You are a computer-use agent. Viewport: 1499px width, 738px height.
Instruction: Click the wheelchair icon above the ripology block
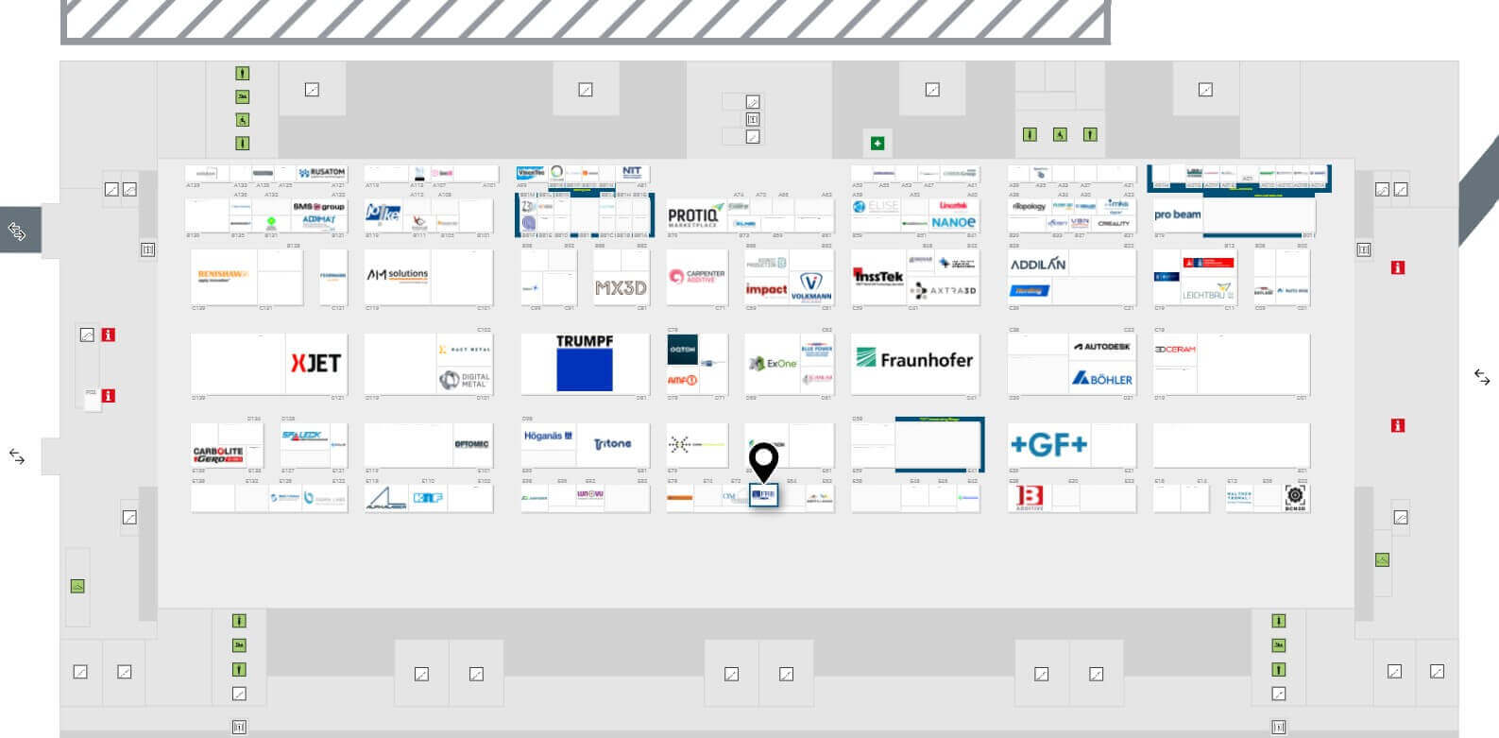1060,135
